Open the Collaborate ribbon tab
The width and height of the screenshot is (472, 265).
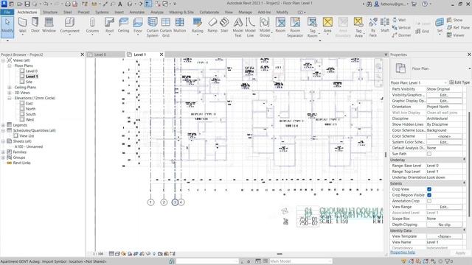209,12
